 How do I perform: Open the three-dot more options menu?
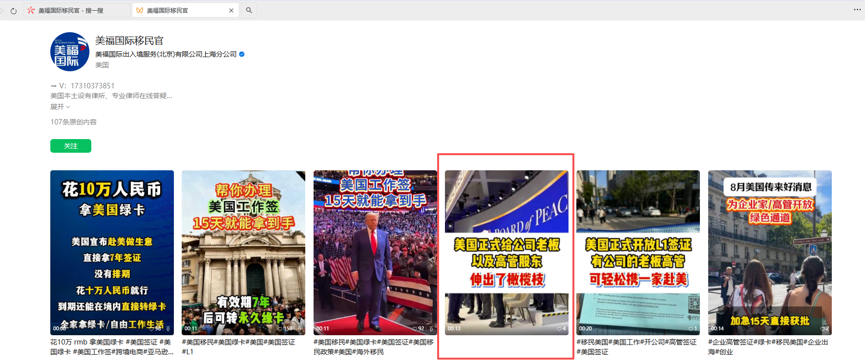[x=857, y=10]
